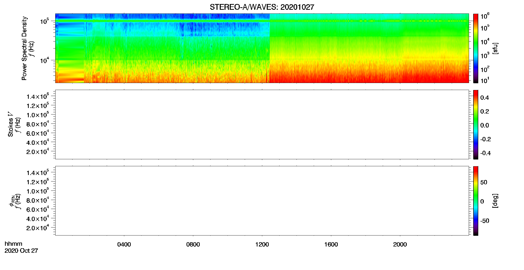Screen dimensions: 524x270
Task: Click the 1200 time tick label
Action: coord(262,244)
